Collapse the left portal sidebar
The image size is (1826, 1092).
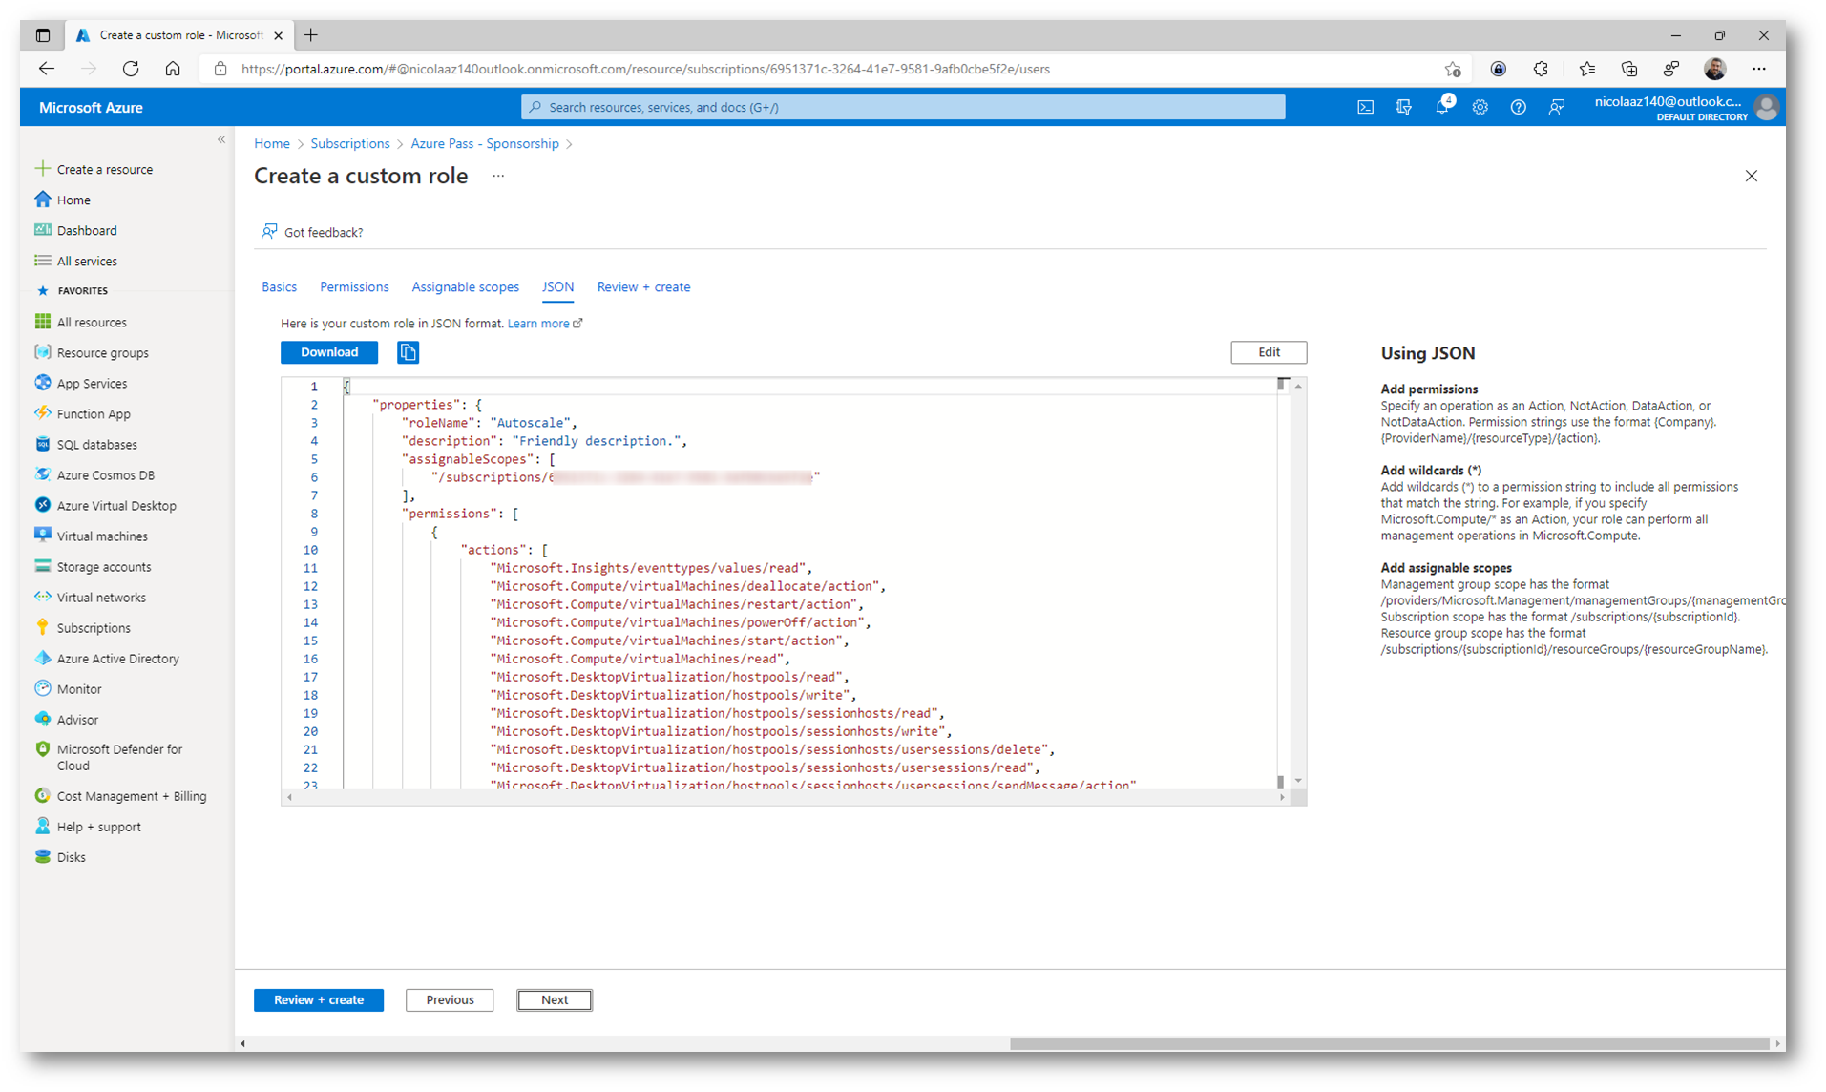pos(221,139)
